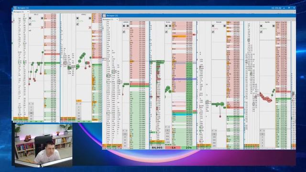
Task: Click pink cancel cross in first back-window panel
Action: pyautogui.click(x=42, y=28)
